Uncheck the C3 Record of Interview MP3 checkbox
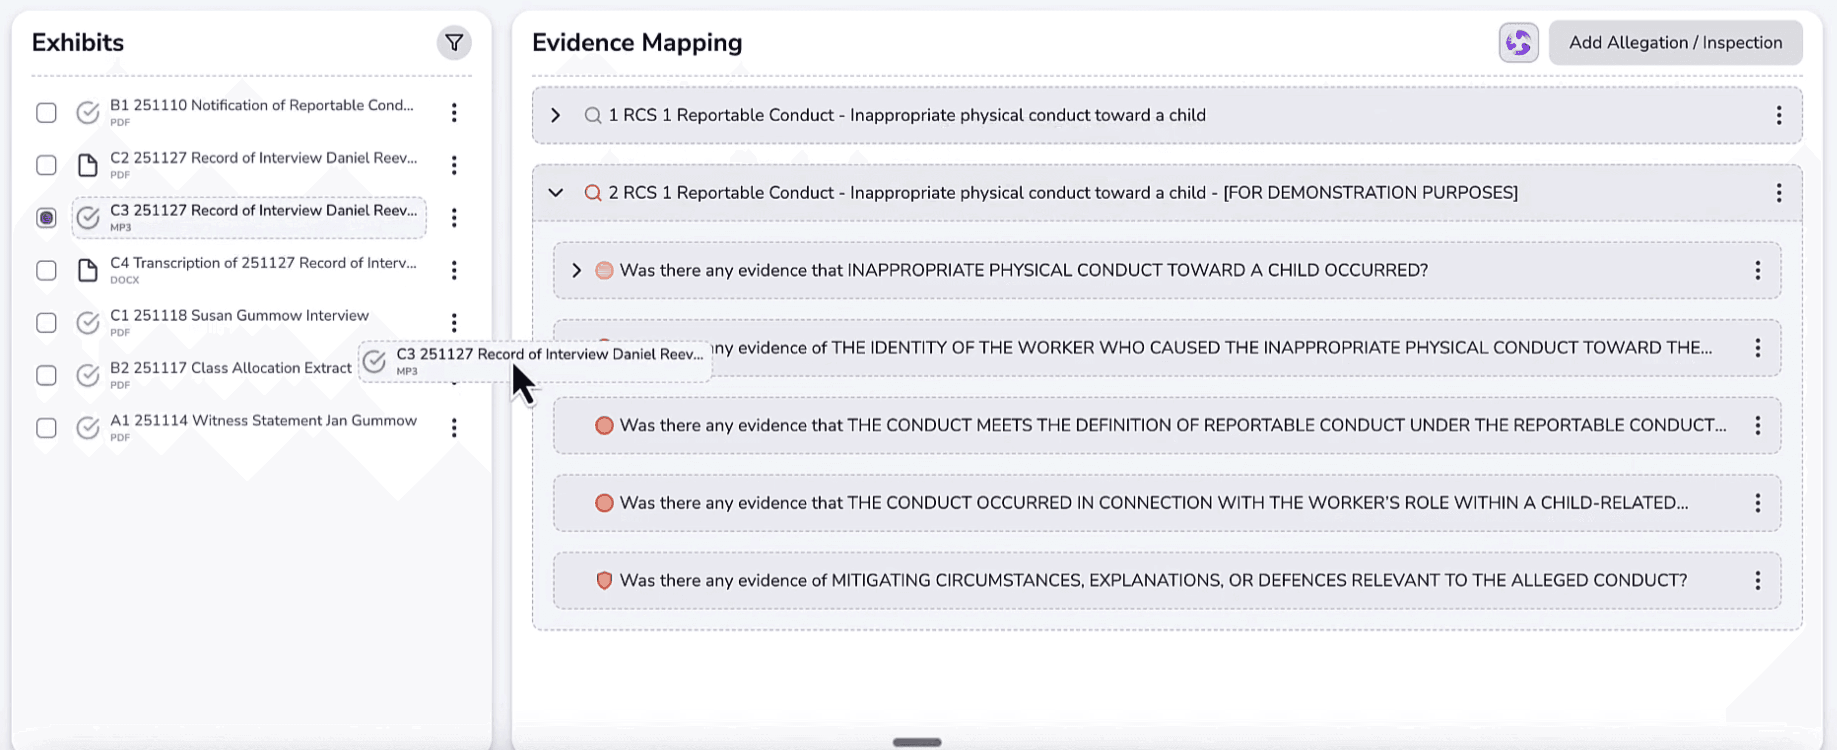This screenshot has height=750, width=1837. [46, 217]
